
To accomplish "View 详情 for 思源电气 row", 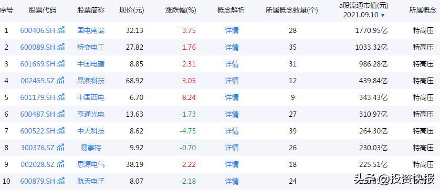I will 232,164.
